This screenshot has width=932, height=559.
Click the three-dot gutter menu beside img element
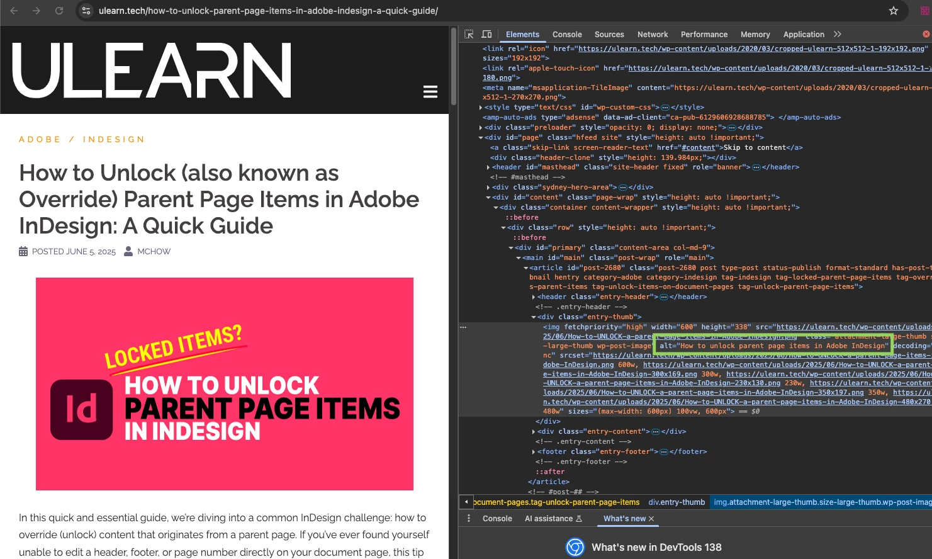463,327
